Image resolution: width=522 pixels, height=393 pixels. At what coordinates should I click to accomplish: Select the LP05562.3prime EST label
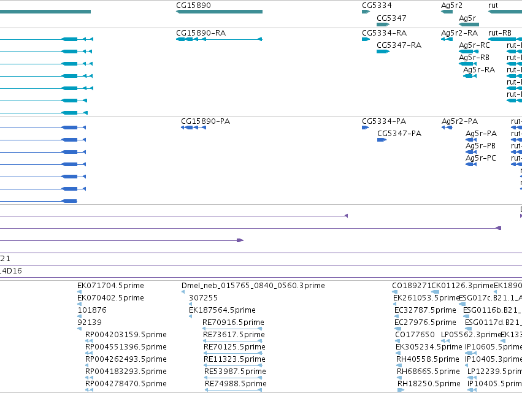471,335
